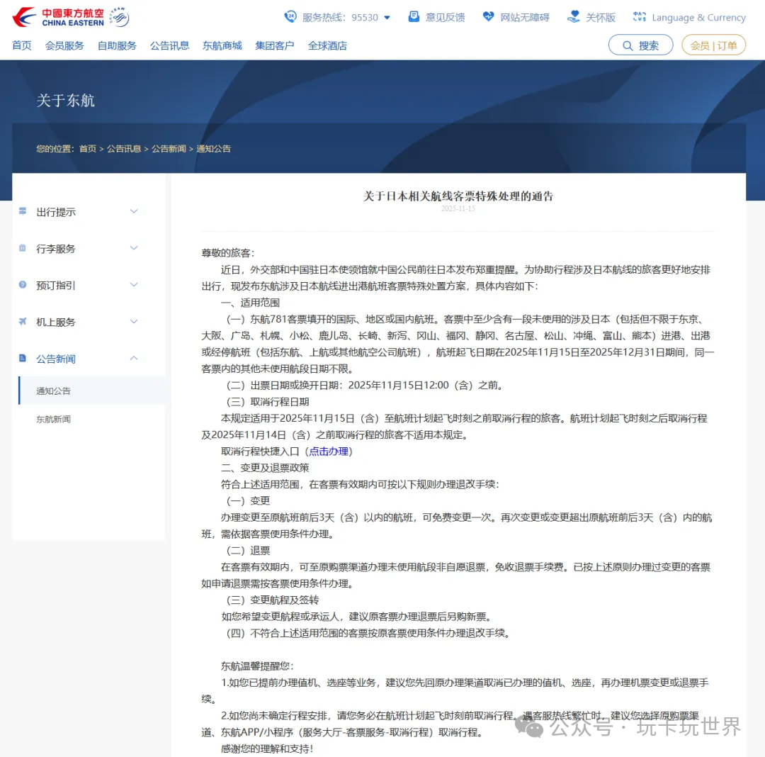The height and width of the screenshot is (757, 765).
Task: Click the 点击办理 cancellation link
Action: point(329,451)
